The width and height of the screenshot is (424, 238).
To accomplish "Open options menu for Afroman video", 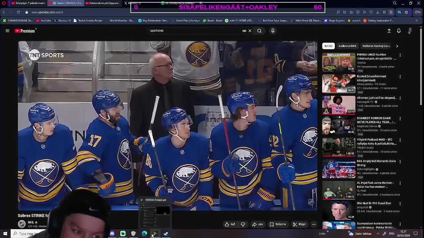I will click(400, 98).
